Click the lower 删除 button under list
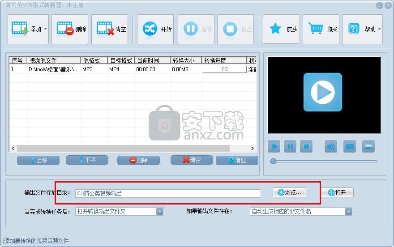 point(138,160)
